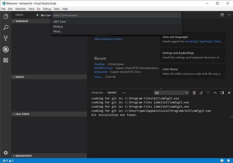Toggle output scroll lock
233x163 pixels.
click(201, 93)
